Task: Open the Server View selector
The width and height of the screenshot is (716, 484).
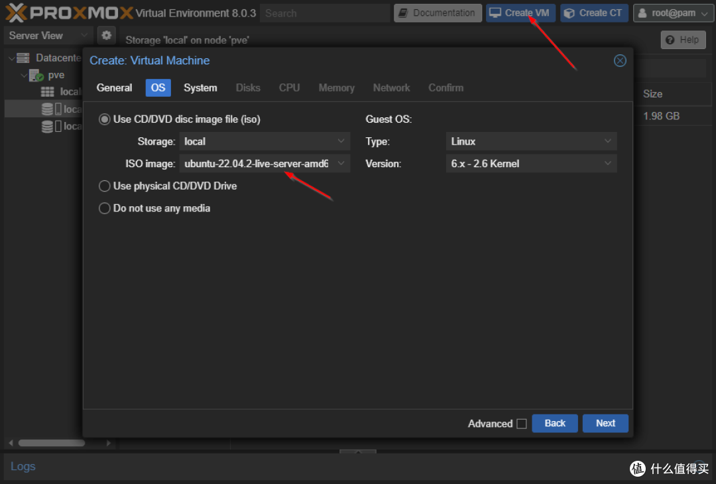Action: coord(48,35)
